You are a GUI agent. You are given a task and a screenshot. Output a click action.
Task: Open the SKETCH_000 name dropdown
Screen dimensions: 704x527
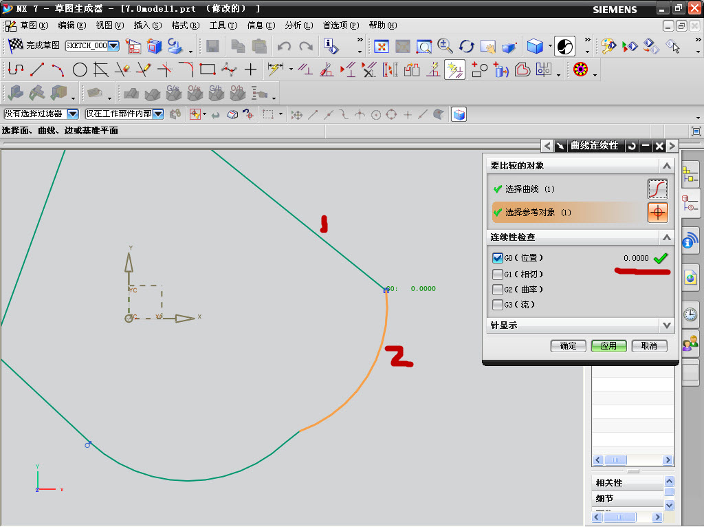tap(113, 45)
